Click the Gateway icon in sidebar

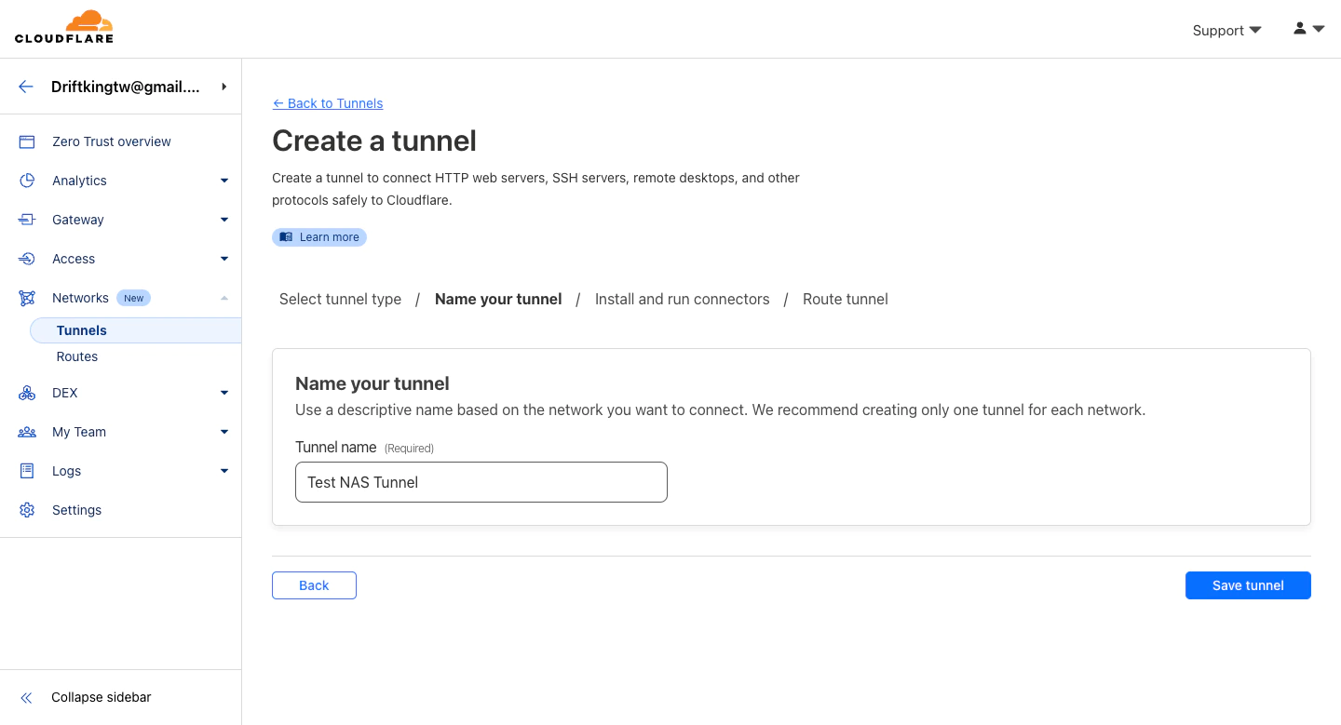(27, 220)
